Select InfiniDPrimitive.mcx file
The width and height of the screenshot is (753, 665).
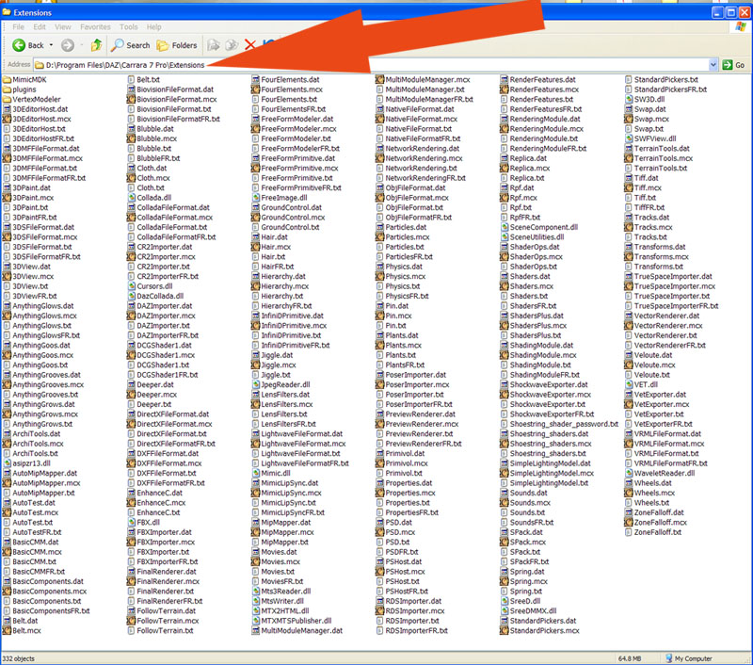click(289, 326)
